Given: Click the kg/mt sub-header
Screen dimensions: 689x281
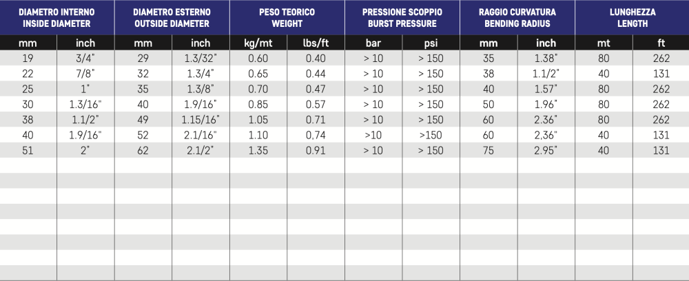Looking at the screenshot, I should click(258, 43).
